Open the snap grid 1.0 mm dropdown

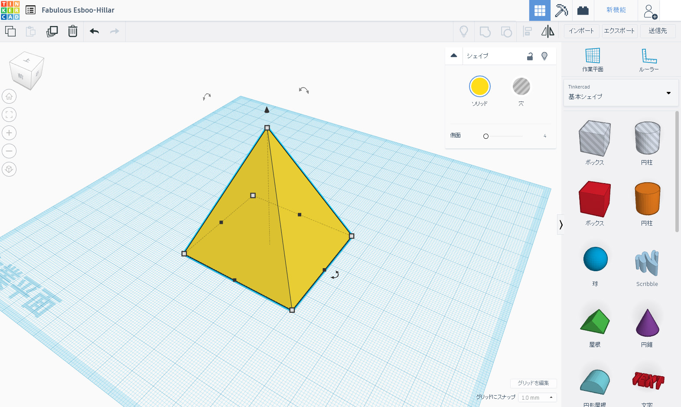[537, 397]
